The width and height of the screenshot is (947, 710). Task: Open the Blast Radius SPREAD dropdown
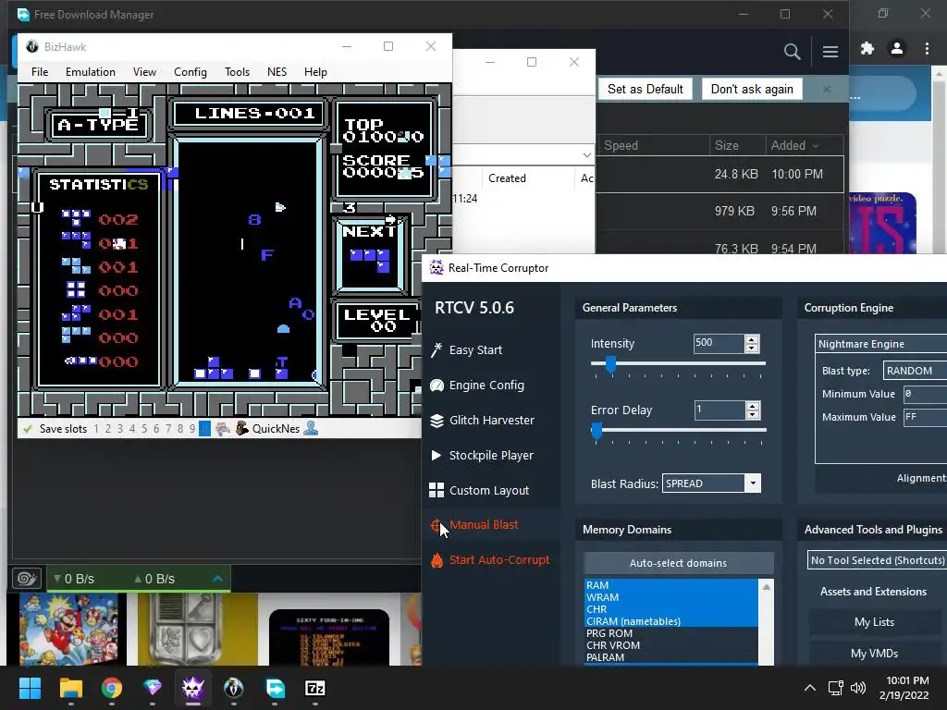711,484
